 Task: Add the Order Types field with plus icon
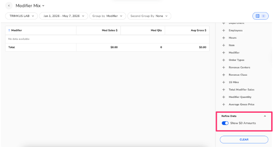(x=224, y=60)
